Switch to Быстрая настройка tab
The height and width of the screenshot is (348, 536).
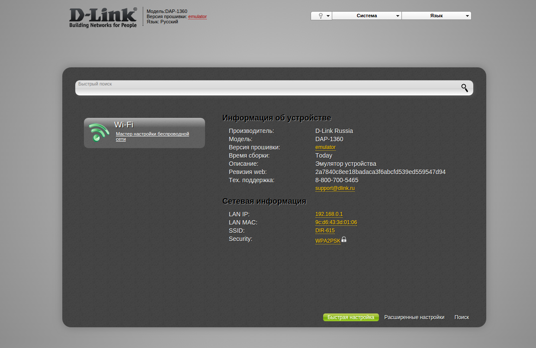(x=351, y=317)
